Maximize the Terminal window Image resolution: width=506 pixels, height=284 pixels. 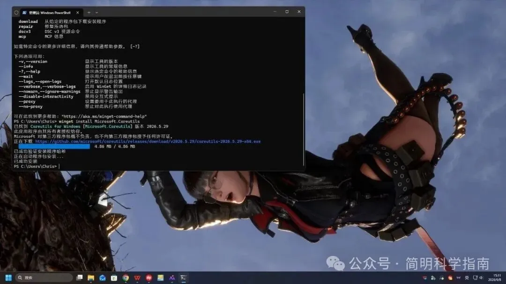tap(287, 12)
